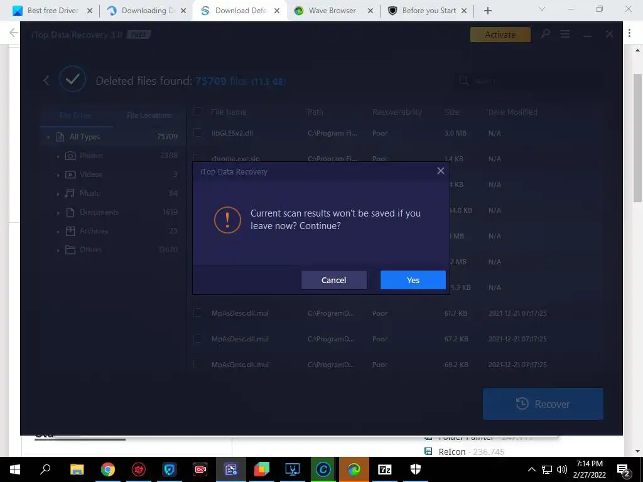Open the Before you Start tab
Screen dimensions: 643x482
click(428, 11)
